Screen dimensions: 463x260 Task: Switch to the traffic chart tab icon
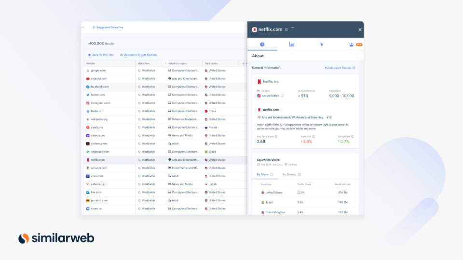tap(292, 44)
